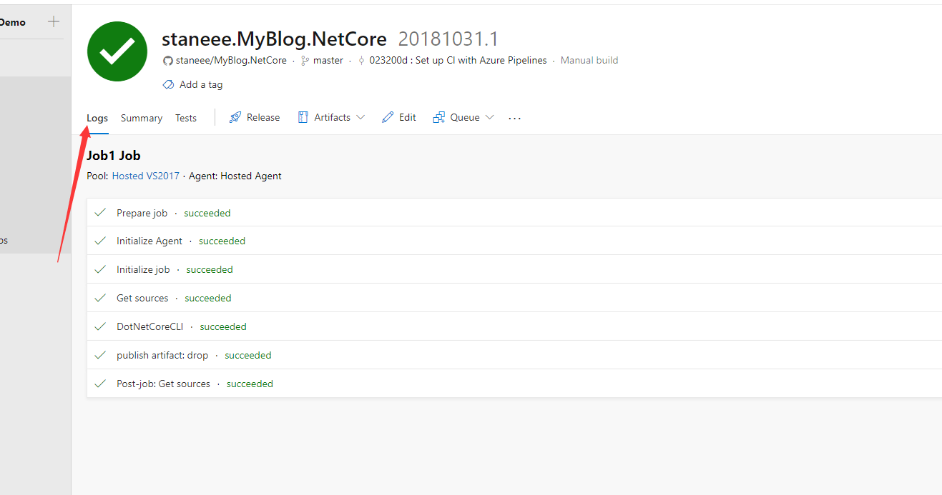Click the master branch icon
Viewport: 942px width, 495px height.
tap(305, 61)
